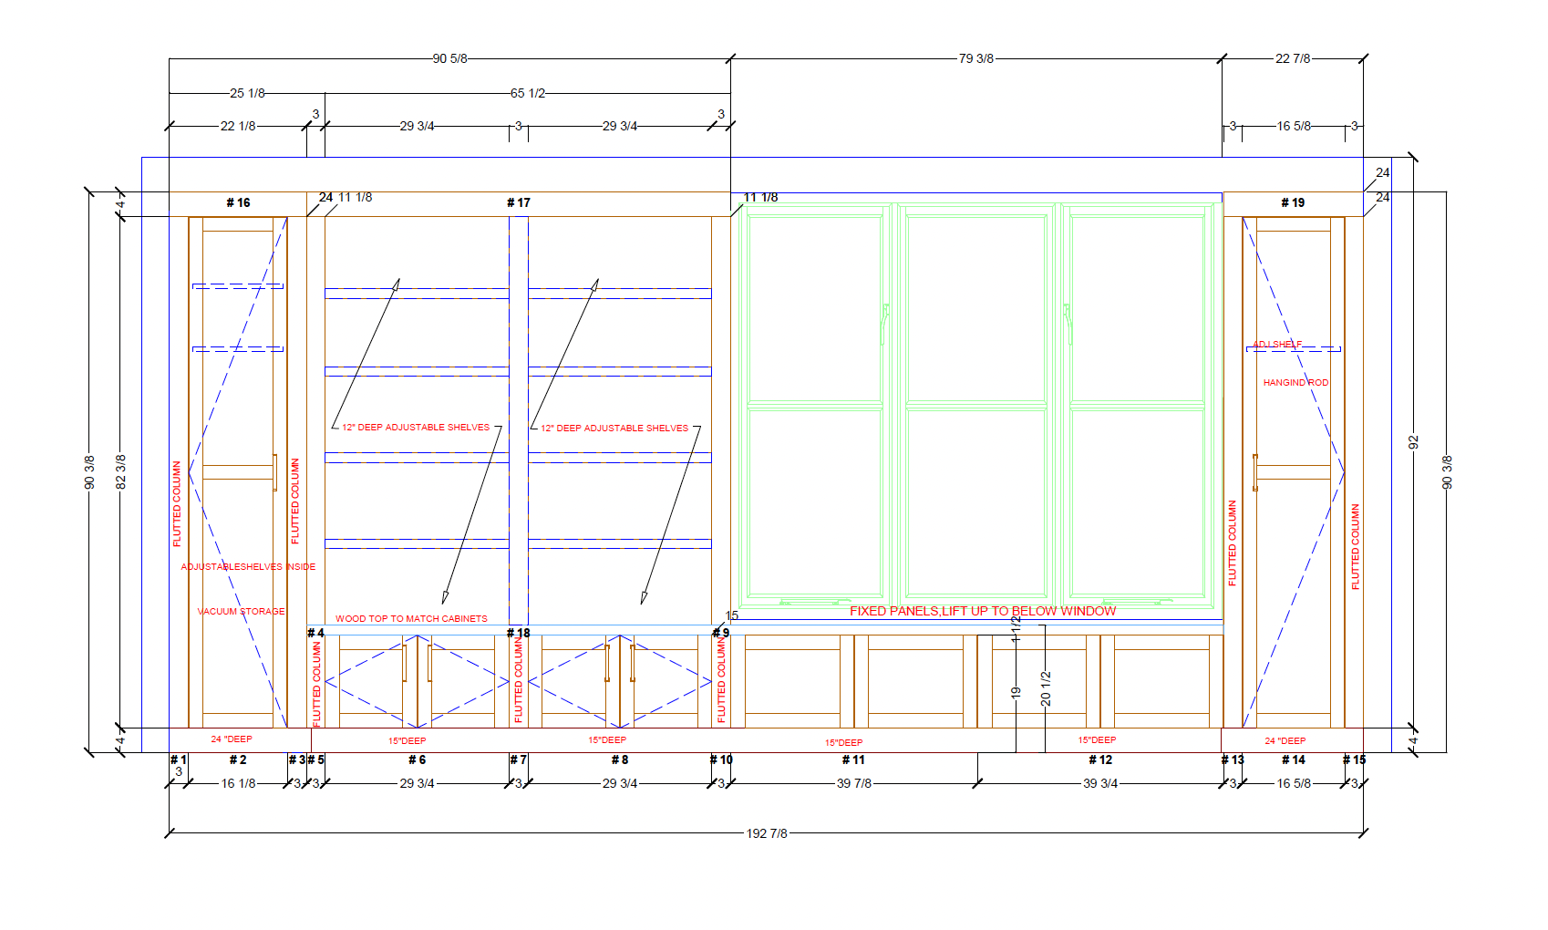Pick the 65 1/2 dimension label
Viewport: 1548px width, 930px height.
tap(528, 93)
